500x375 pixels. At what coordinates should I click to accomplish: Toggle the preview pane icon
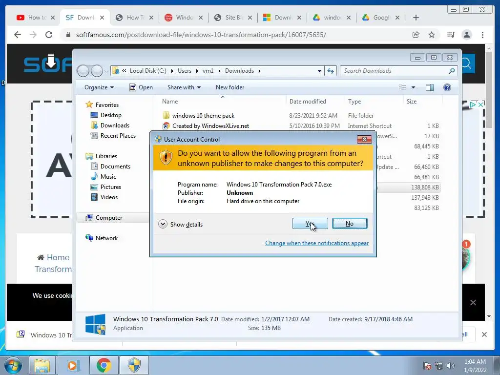click(430, 87)
